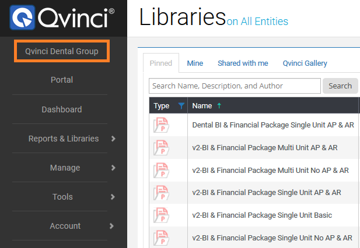Open the Type column filter icon

coord(181,106)
